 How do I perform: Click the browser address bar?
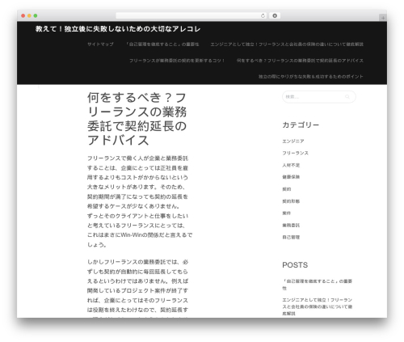pyautogui.click(x=191, y=15)
